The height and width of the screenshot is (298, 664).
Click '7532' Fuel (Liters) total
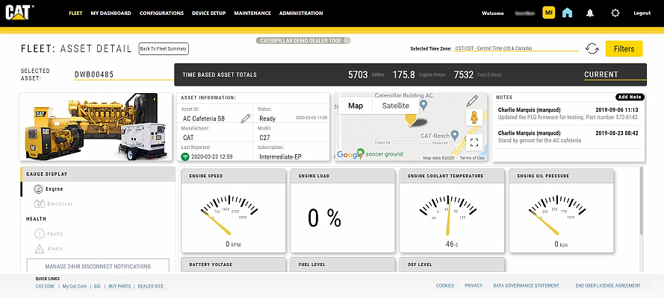point(463,74)
